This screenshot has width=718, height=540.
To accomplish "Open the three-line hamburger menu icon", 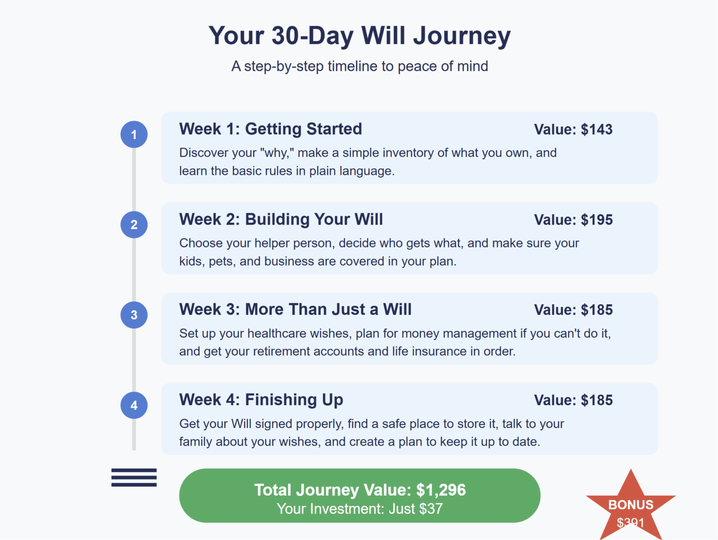I will 134,477.
